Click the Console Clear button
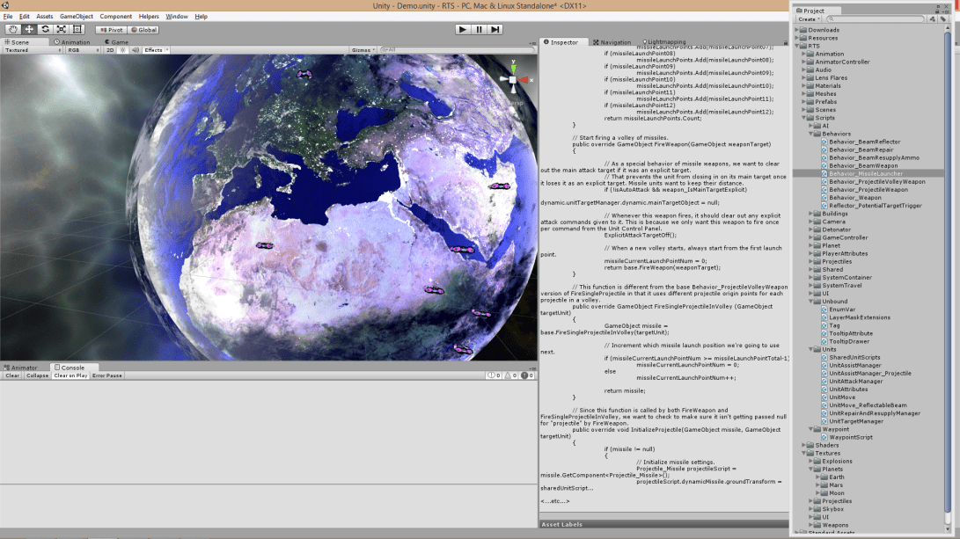 click(x=12, y=375)
